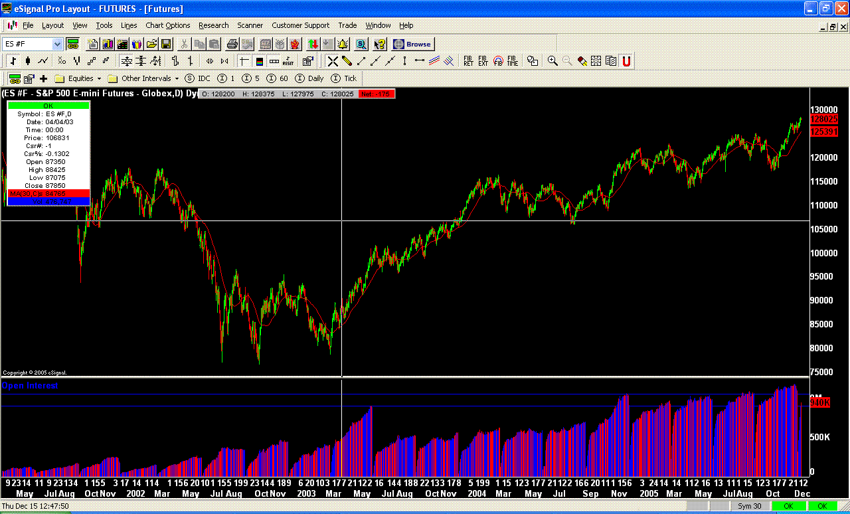Select the FIB TIME tool
Viewport: 850px width, 514px height.
click(513, 60)
